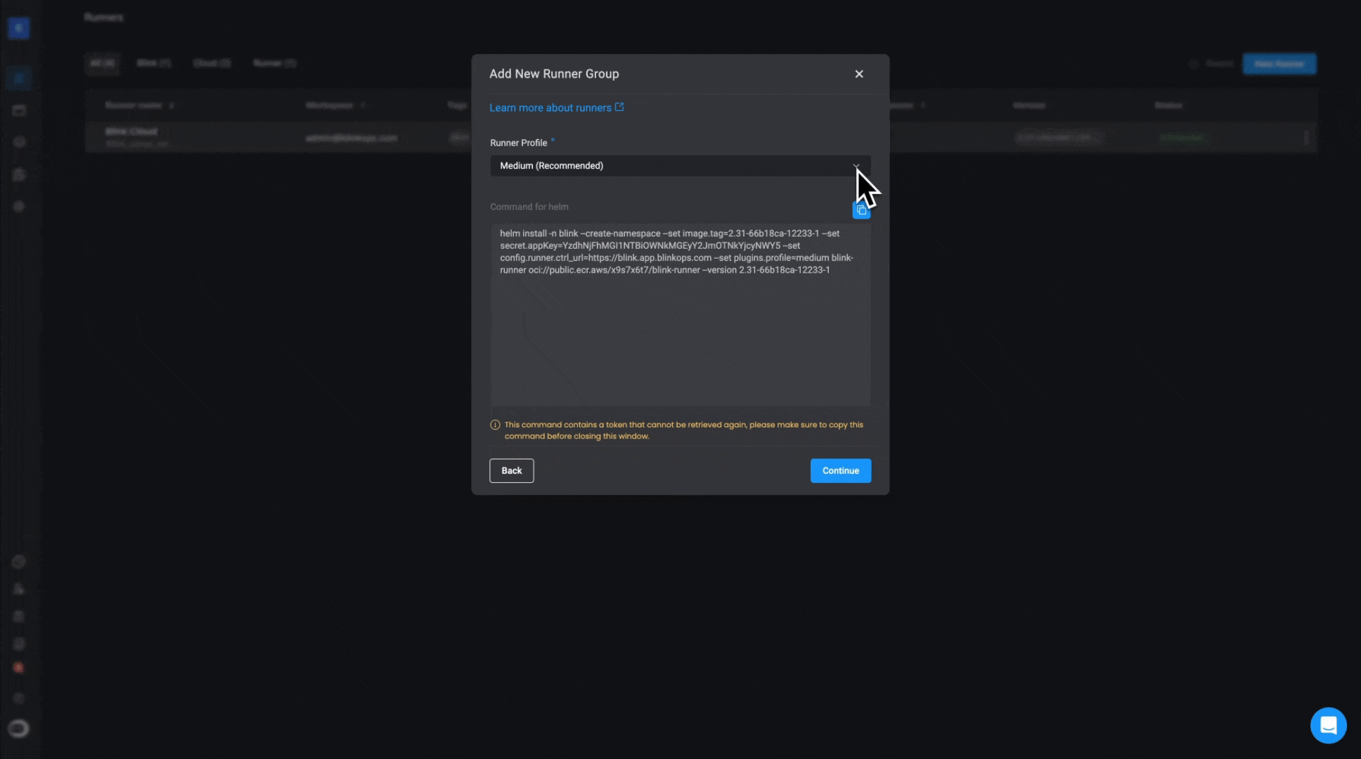The height and width of the screenshot is (759, 1361).
Task: Click the Runner Profile chevron arrow
Action: click(856, 166)
